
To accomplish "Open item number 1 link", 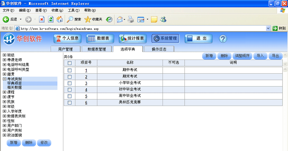I will [86, 70].
